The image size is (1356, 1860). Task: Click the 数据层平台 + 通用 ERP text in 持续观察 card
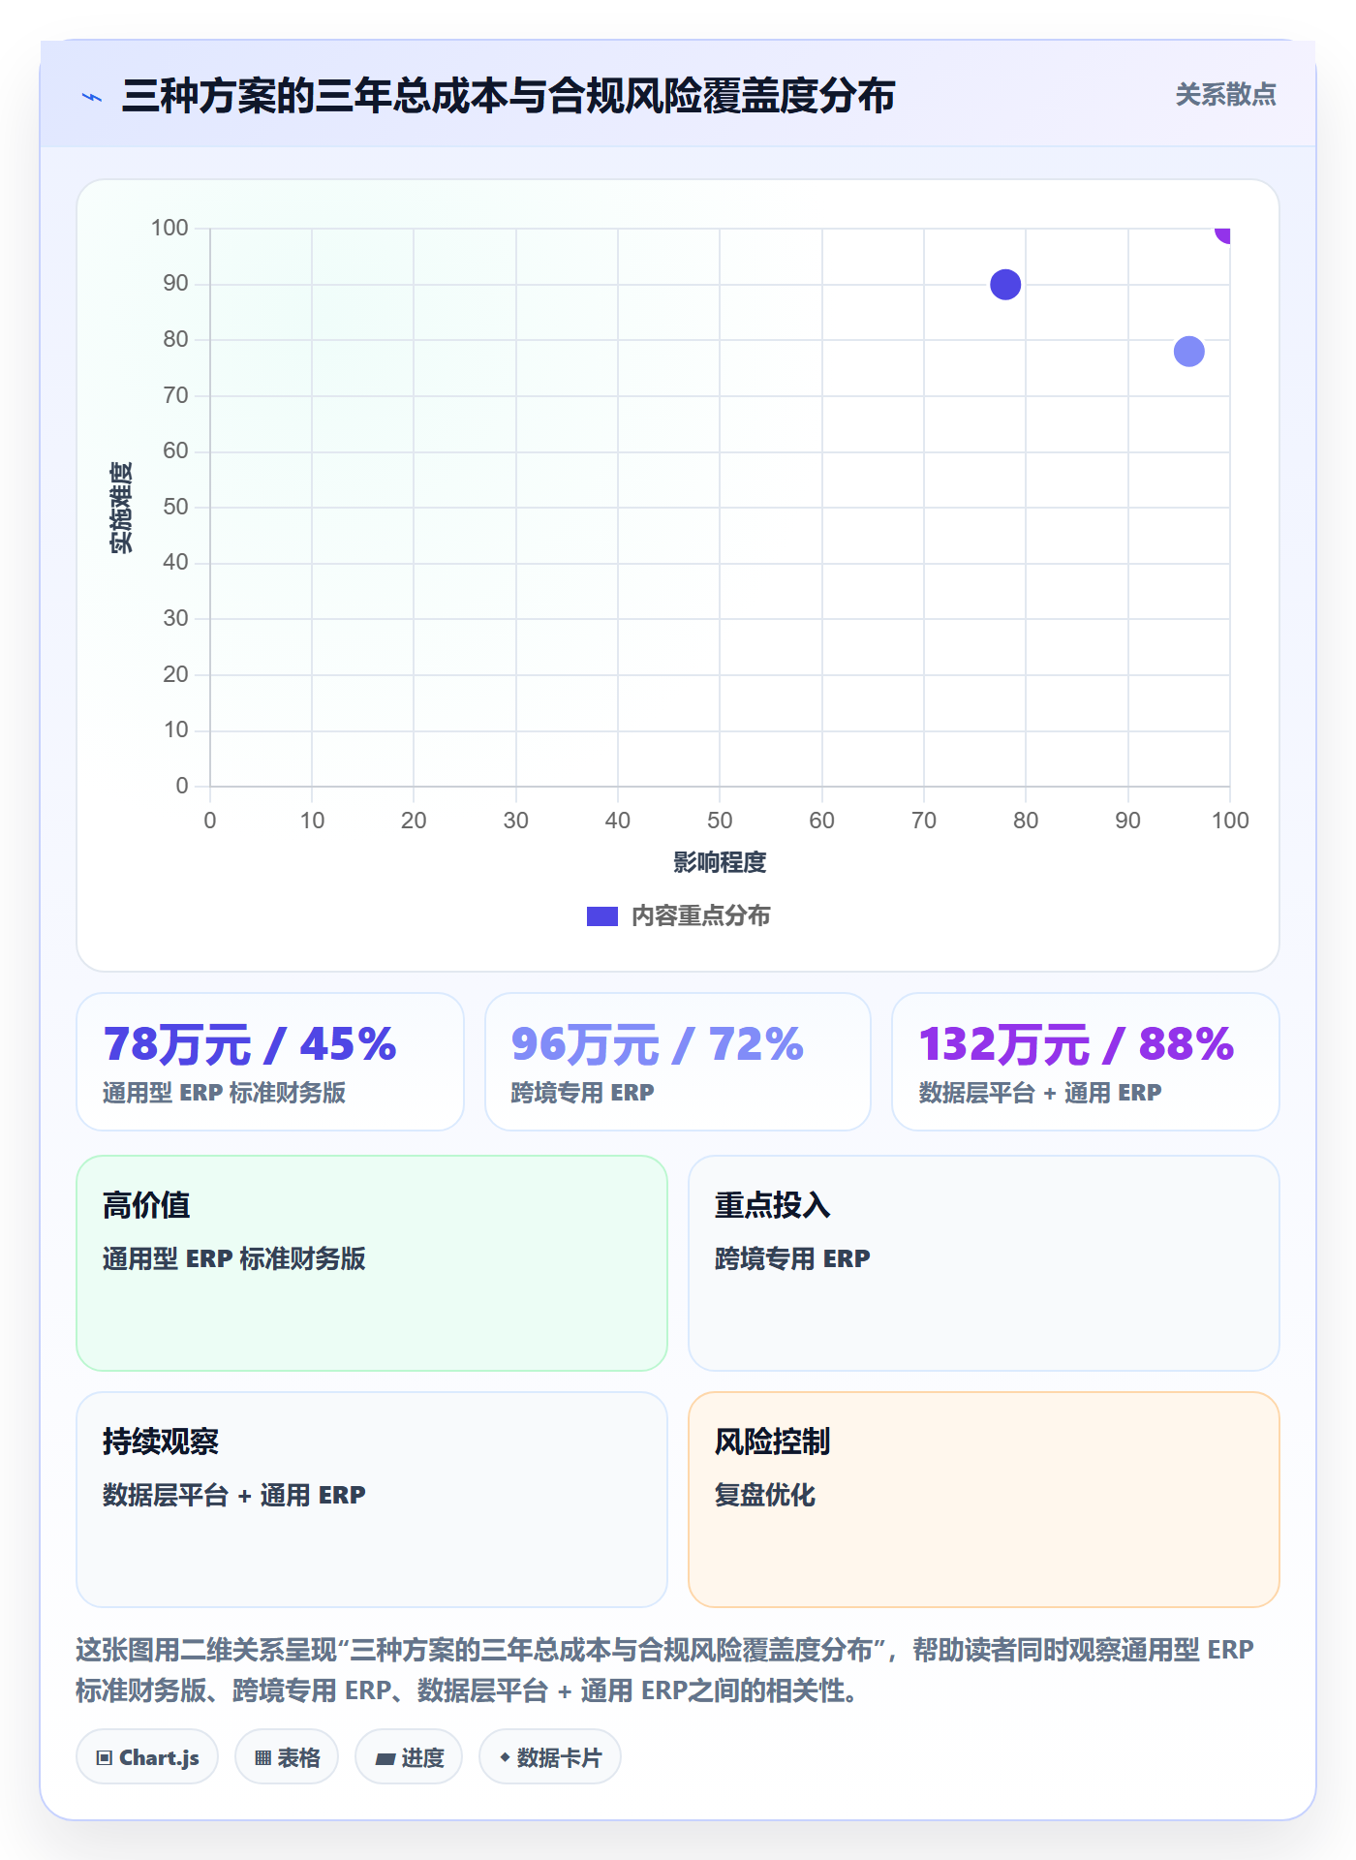tap(234, 1495)
